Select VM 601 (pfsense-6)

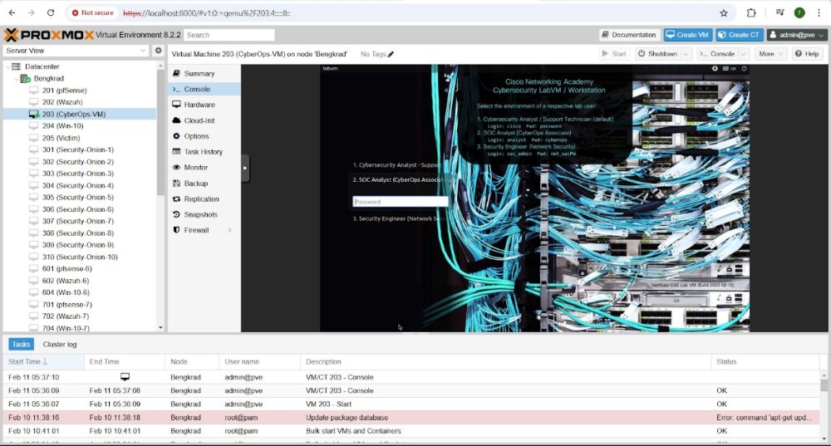(x=66, y=268)
